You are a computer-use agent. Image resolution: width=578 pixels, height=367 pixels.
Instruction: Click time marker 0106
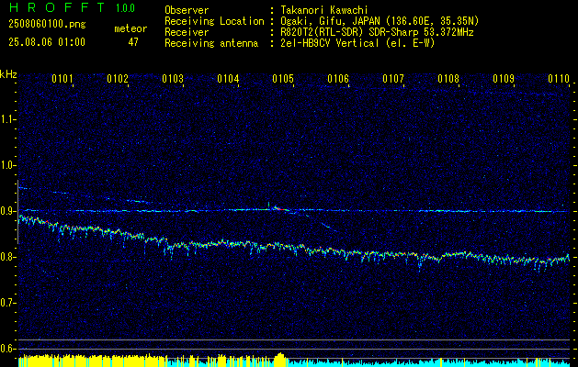(338, 79)
